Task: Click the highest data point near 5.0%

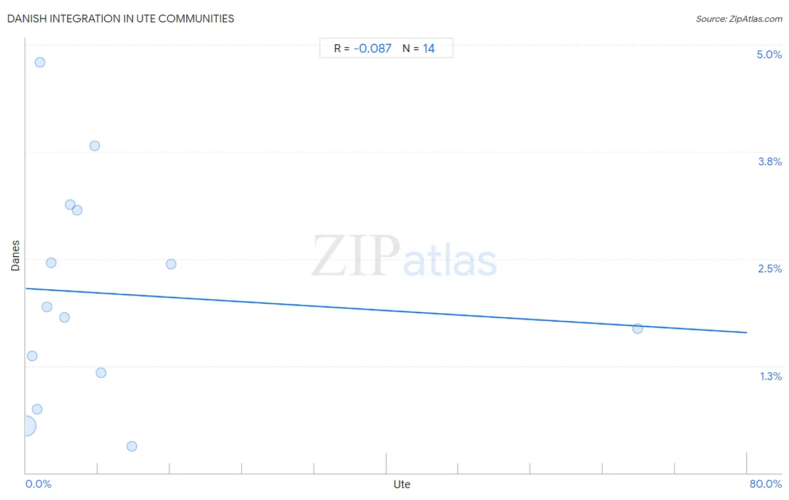Action: click(40, 62)
